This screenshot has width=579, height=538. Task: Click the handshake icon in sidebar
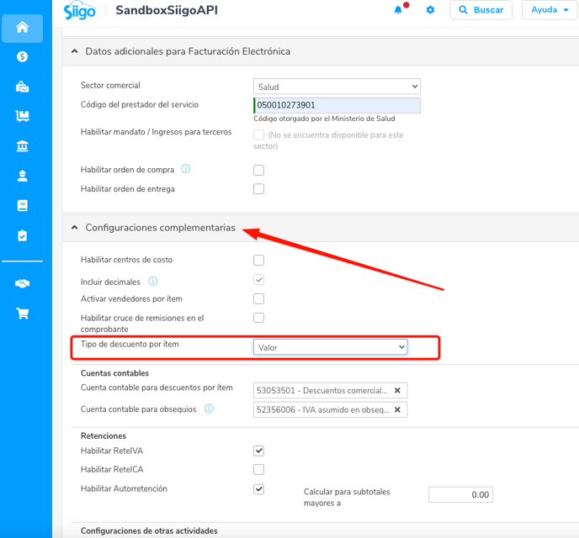22,283
